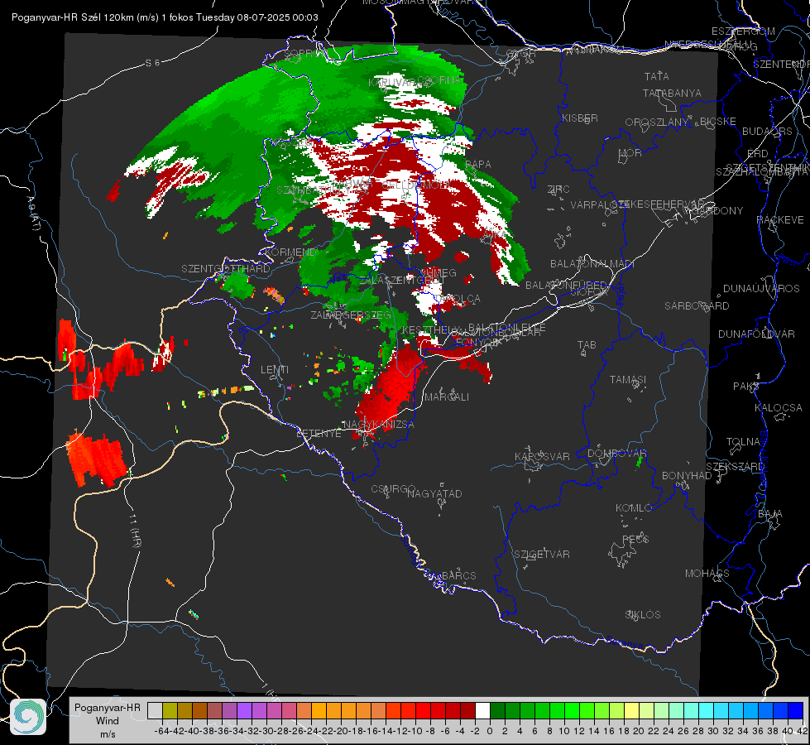Click the OROSZLANY city label
The image size is (810, 745).
657,122
